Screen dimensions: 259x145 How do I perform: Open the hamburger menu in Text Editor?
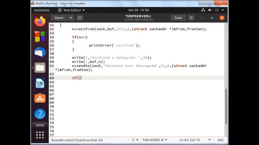point(191,18)
